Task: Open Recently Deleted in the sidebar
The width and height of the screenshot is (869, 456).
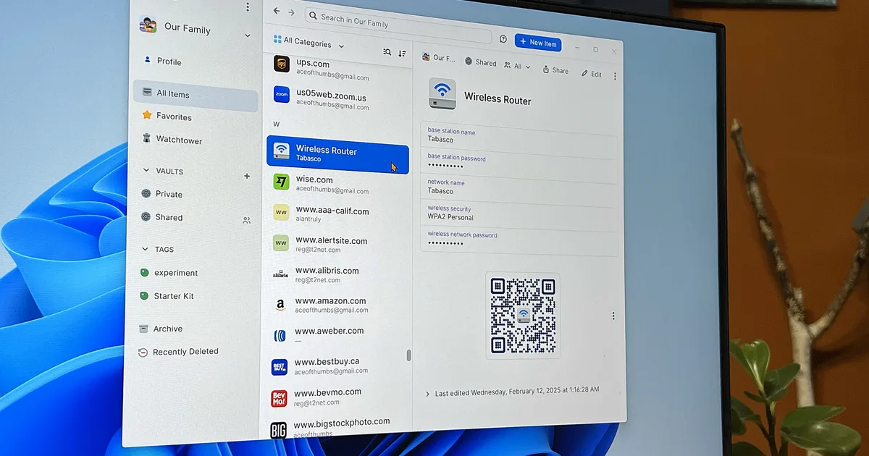Action: [x=185, y=352]
